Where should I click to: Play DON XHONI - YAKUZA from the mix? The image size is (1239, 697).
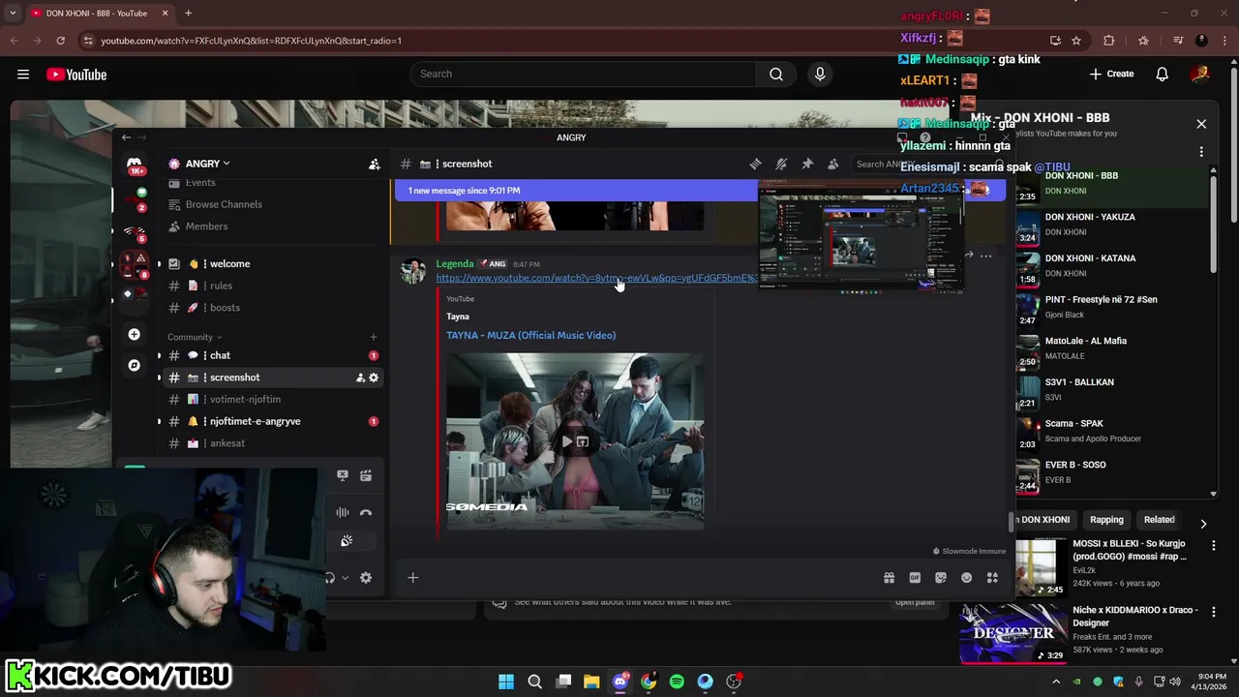pyautogui.click(x=1113, y=225)
